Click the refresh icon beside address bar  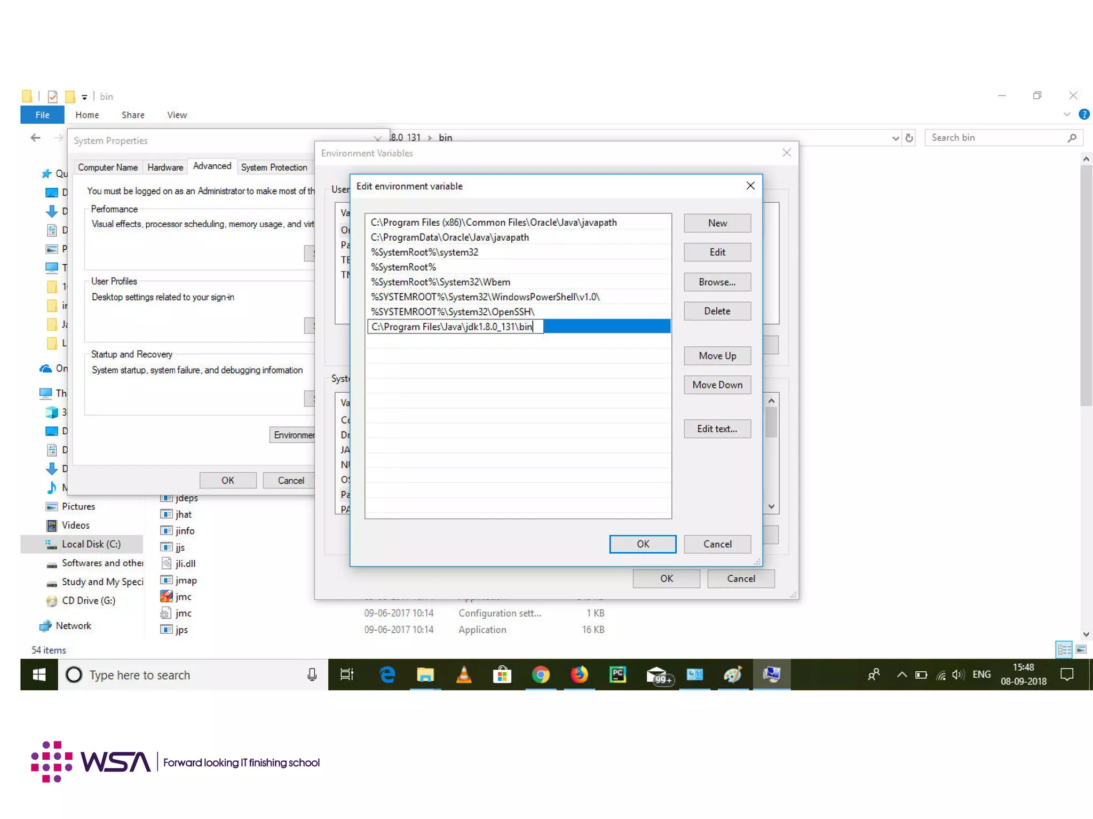[x=909, y=138]
